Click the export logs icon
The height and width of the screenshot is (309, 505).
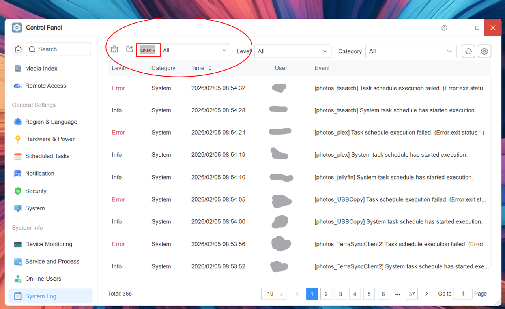129,49
